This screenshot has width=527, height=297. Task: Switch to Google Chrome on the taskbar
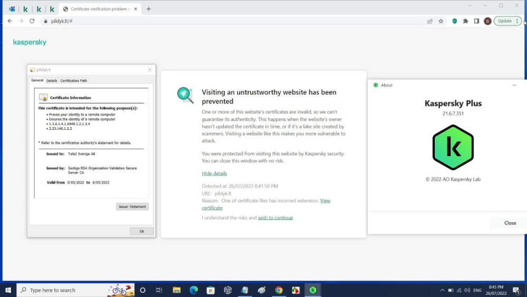pyautogui.click(x=279, y=290)
